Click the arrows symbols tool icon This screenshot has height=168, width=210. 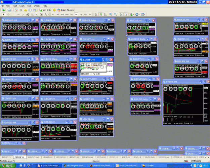tap(46, 14)
